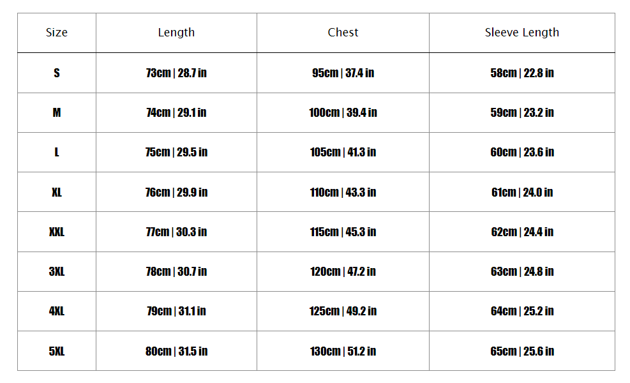The height and width of the screenshot is (383, 630).
Task: Click the 63cm | 24.8 in sleeve cell
Action: point(521,271)
